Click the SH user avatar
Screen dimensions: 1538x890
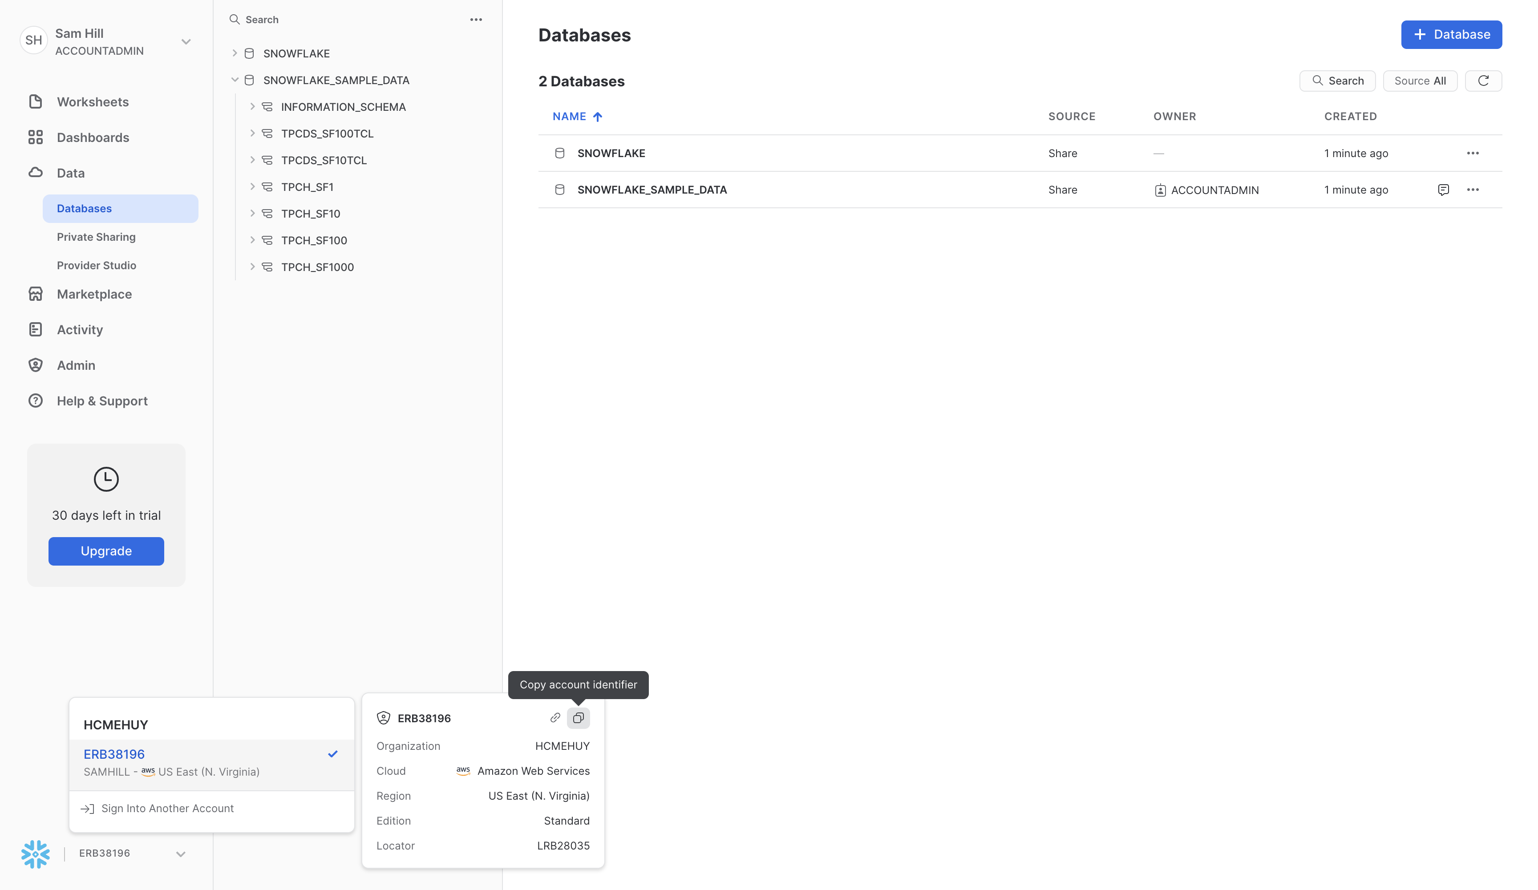(33, 41)
